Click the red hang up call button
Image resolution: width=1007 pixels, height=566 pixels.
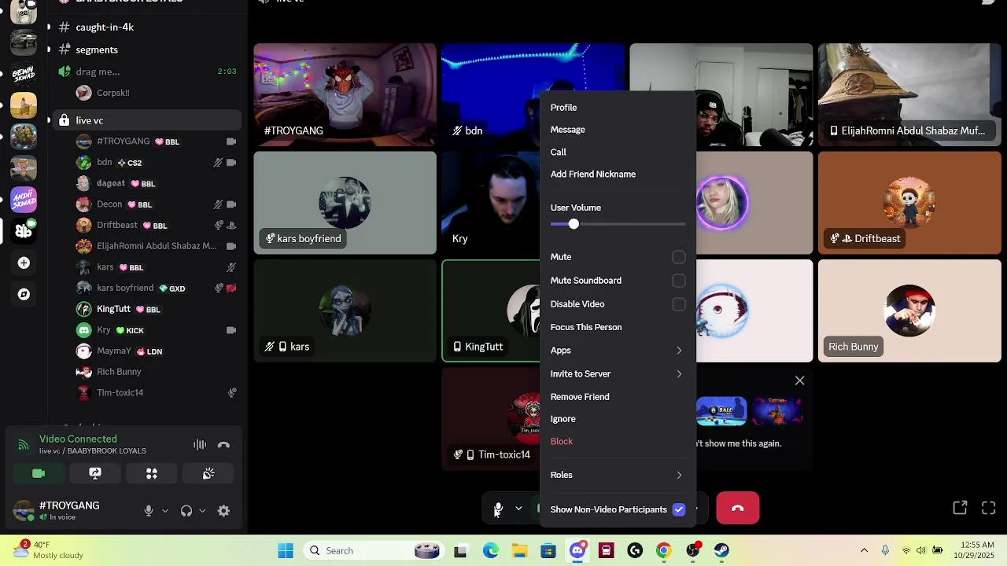click(738, 509)
